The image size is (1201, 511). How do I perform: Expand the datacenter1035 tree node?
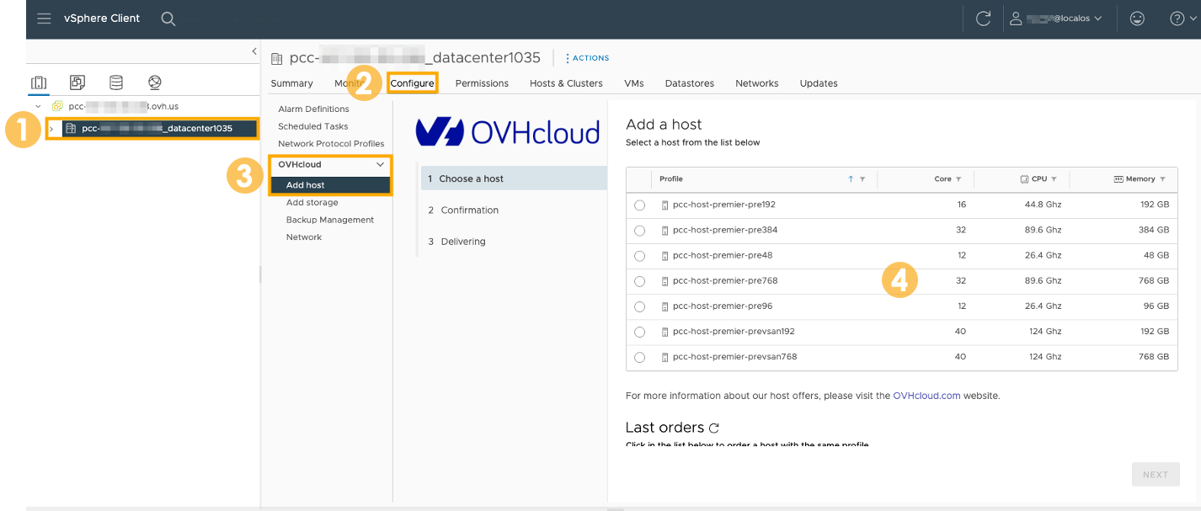tap(51, 129)
